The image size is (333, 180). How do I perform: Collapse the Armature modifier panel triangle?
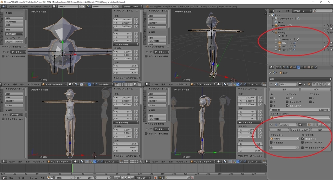272,125
